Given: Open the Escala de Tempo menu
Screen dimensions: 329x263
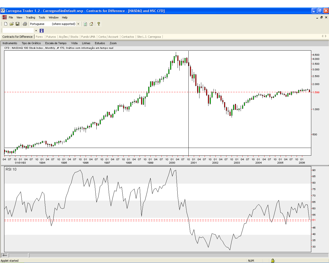Looking at the screenshot, I should point(56,43).
